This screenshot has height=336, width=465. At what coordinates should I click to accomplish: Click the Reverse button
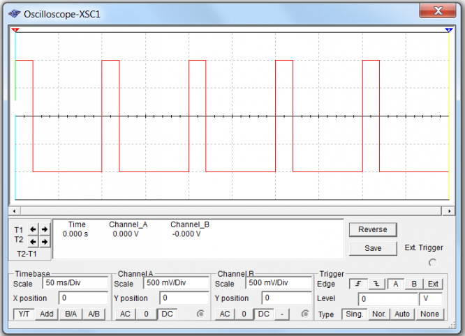click(373, 230)
